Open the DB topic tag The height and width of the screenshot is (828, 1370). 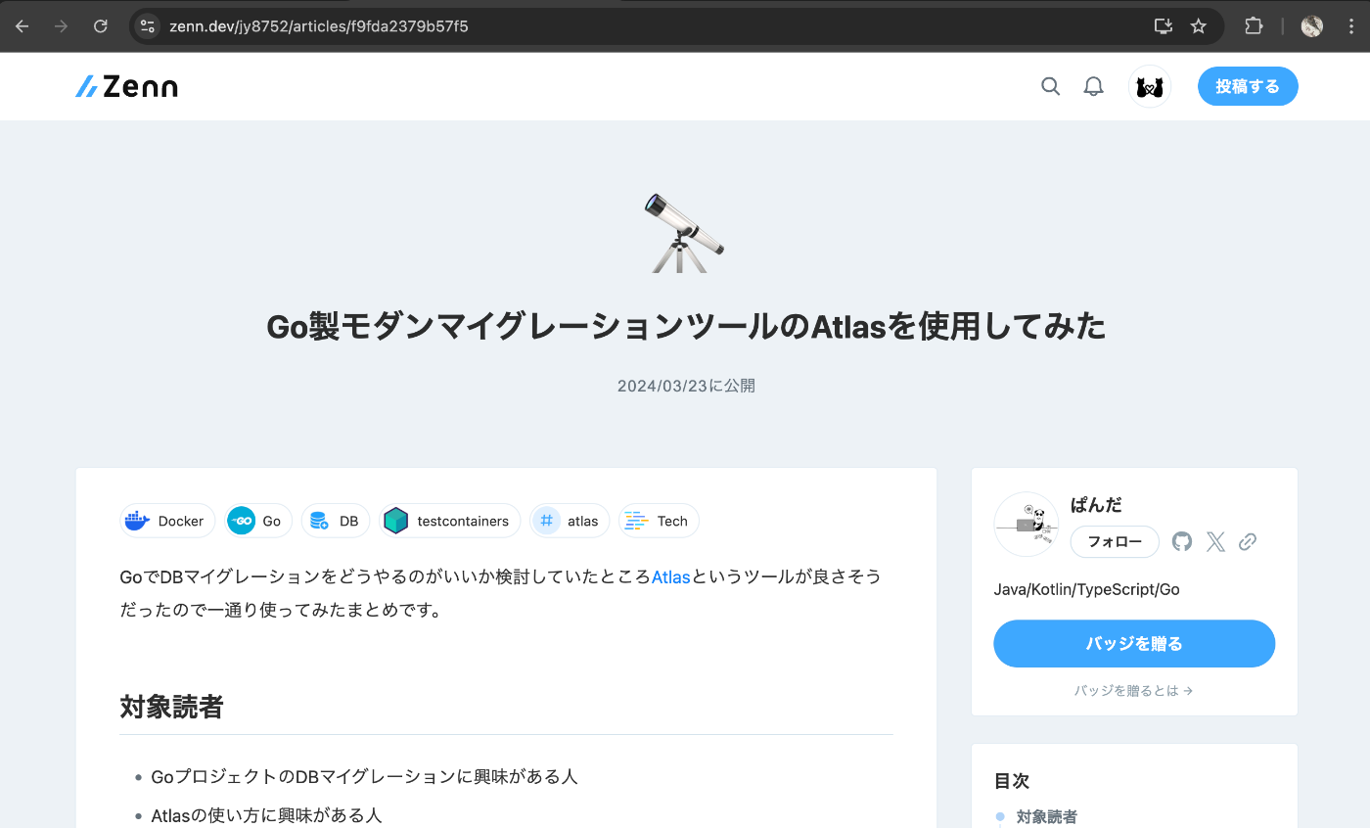336,521
